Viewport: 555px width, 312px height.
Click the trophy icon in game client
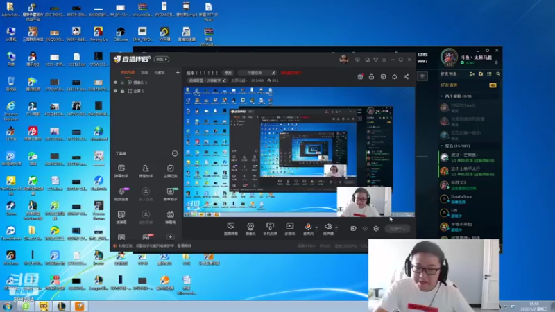point(422,76)
